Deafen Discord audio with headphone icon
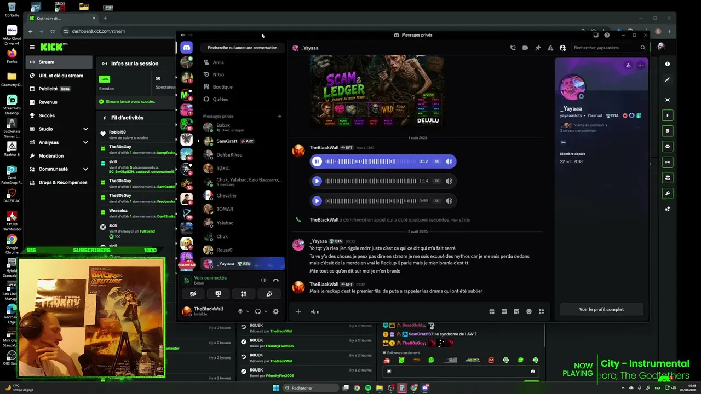Viewport: 701px width, 394px height. (x=258, y=311)
